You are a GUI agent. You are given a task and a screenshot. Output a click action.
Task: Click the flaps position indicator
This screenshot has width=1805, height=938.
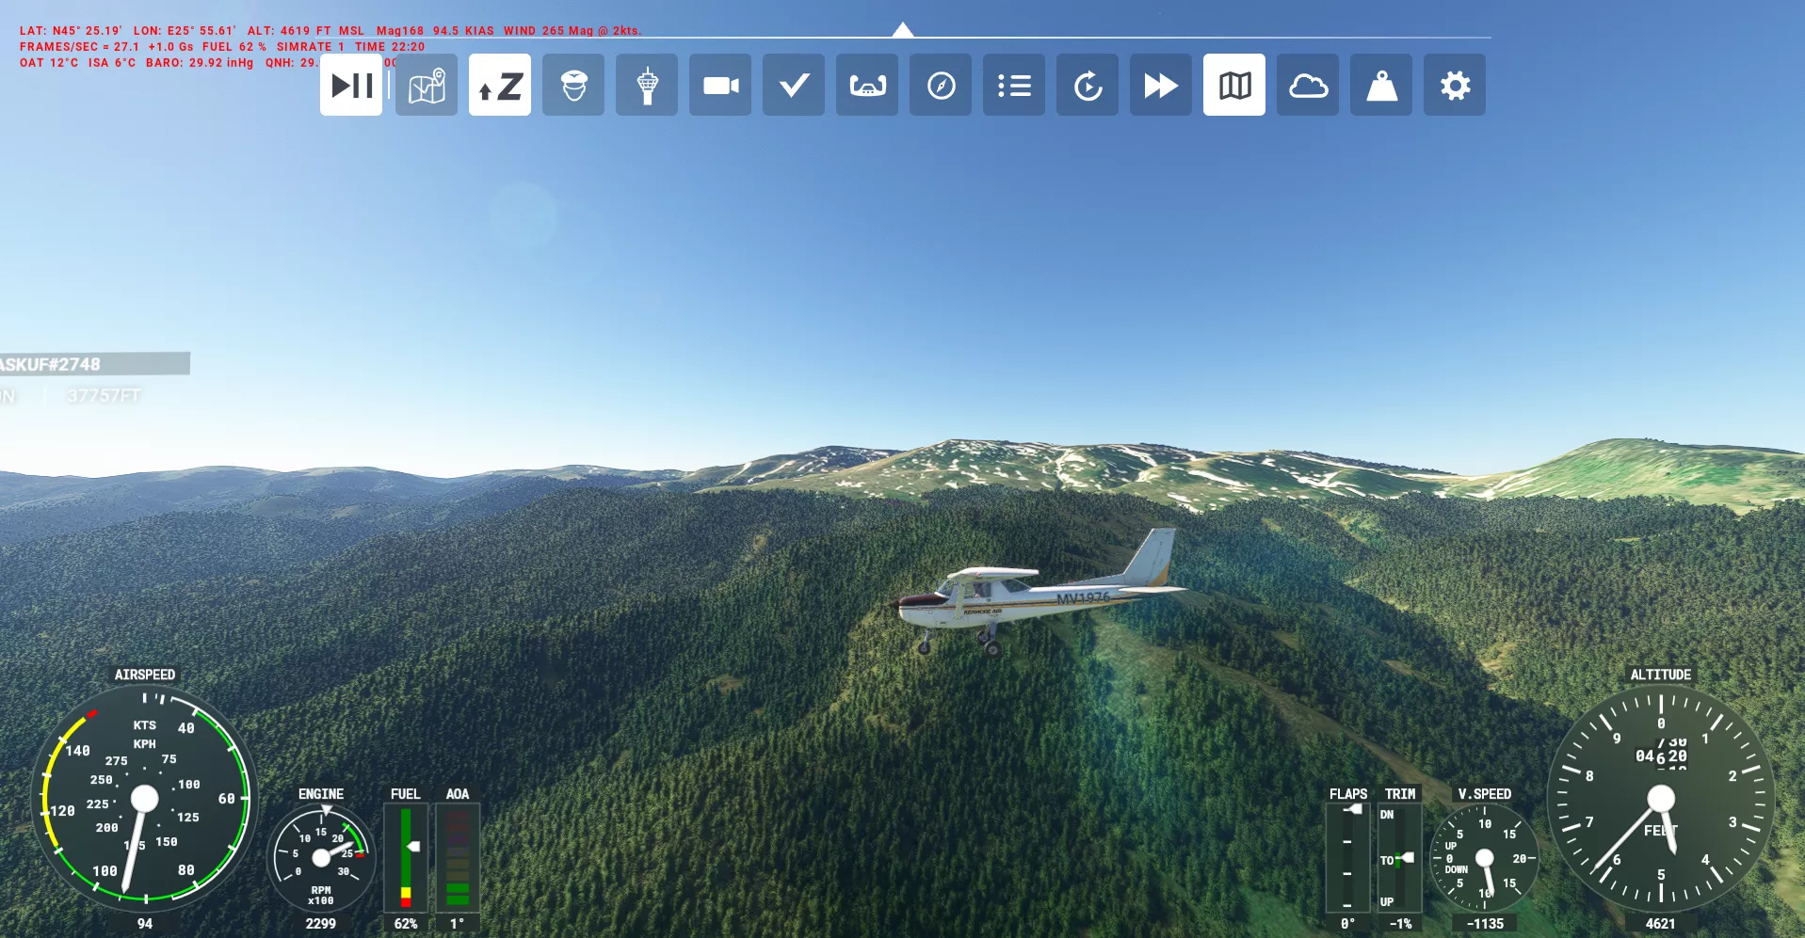pyautogui.click(x=1347, y=857)
